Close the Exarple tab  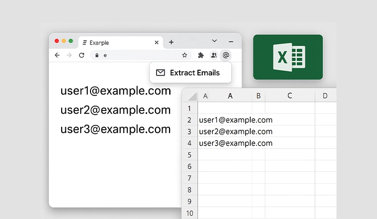tap(156, 42)
